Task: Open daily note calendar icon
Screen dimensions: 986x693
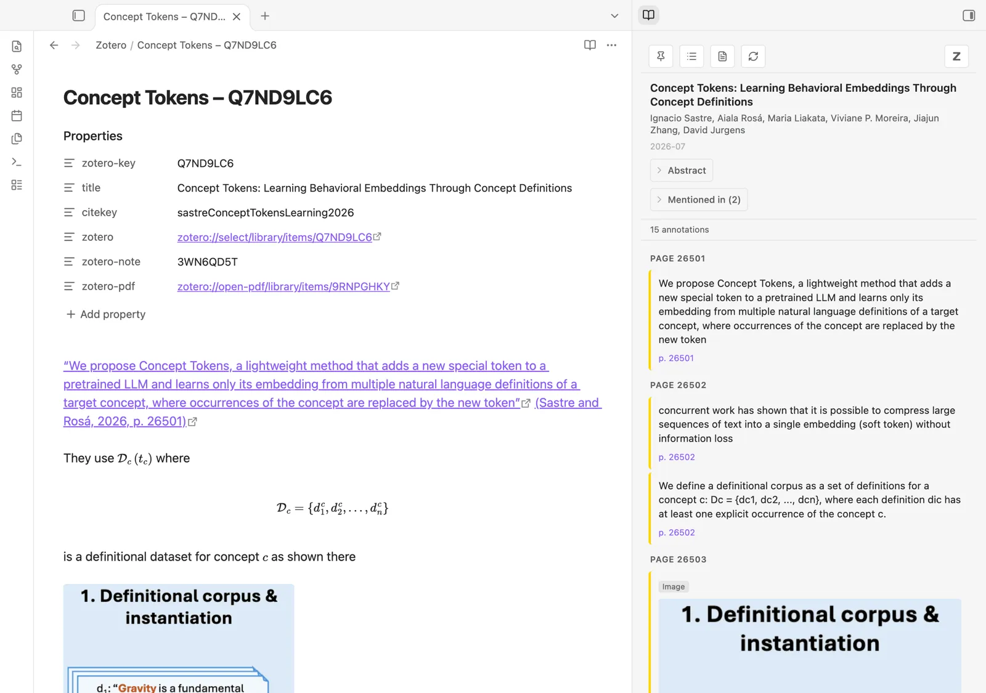Action: point(17,116)
